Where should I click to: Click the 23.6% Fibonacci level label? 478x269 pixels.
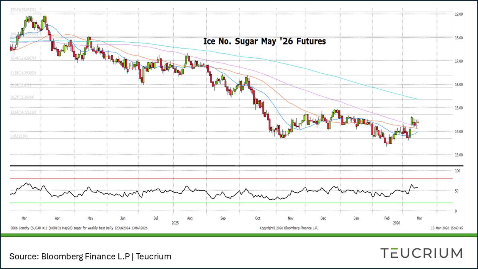tap(23, 113)
